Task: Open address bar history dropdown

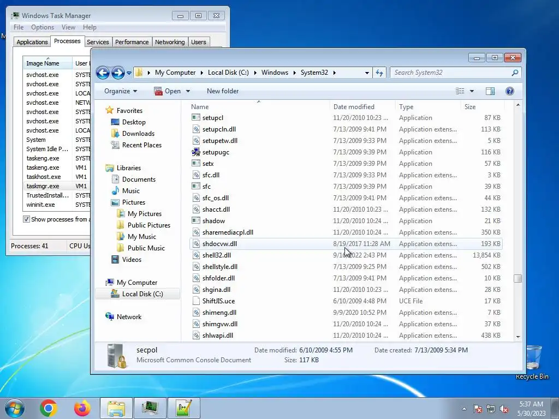Action: pos(367,73)
